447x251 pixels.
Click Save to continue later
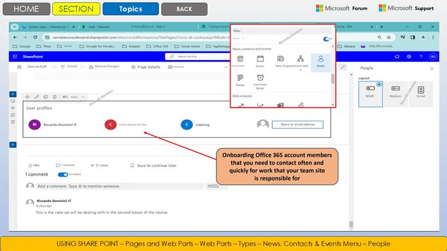154,165
